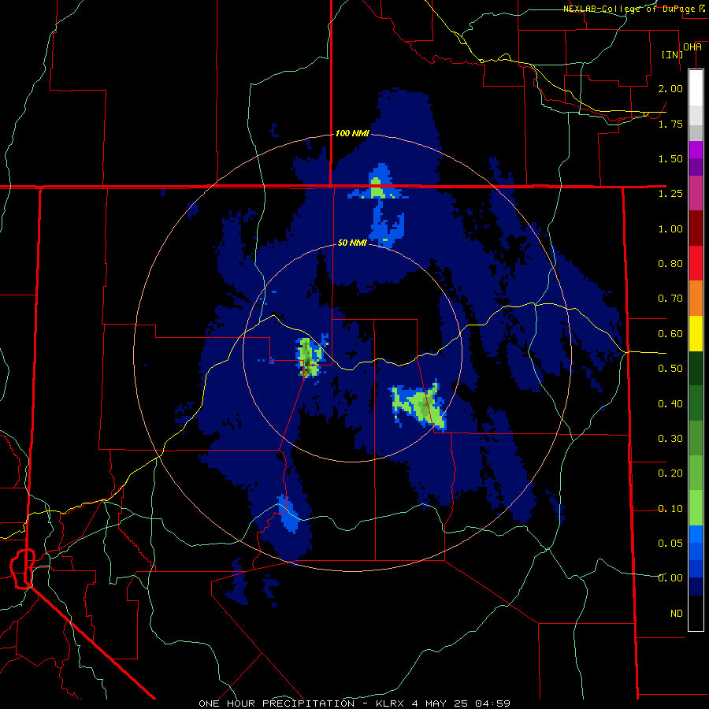The image size is (709, 709).
Task: Click the 2.00 legend value
Action: click(x=670, y=88)
